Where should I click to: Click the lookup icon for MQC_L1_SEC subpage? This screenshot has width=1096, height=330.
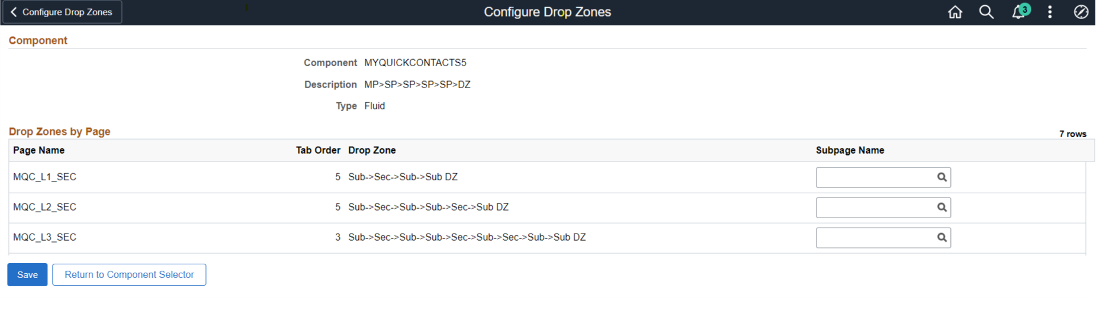(x=941, y=177)
